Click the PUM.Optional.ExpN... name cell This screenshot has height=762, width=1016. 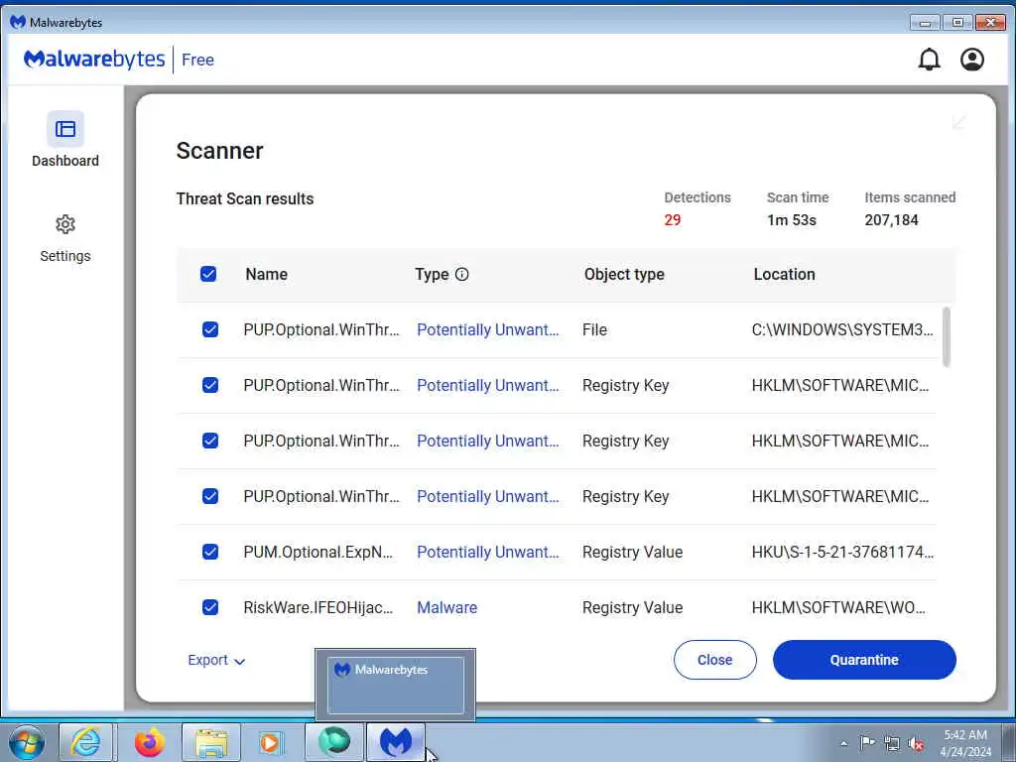318,552
